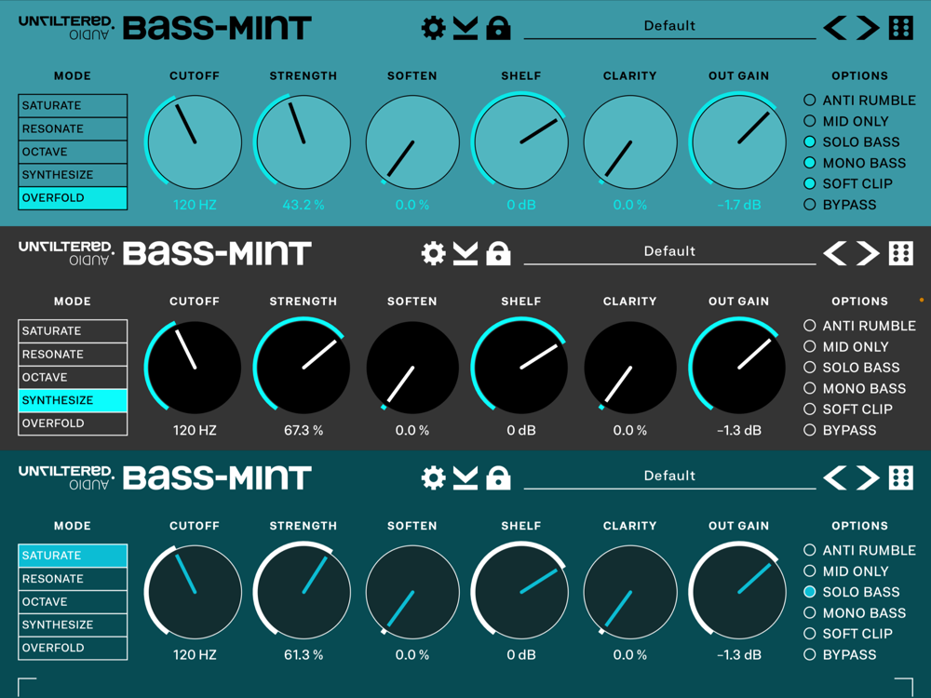Viewport: 931px width, 698px height.
Task: Click Soften knob in bottom dark teal panel
Action: point(412,592)
